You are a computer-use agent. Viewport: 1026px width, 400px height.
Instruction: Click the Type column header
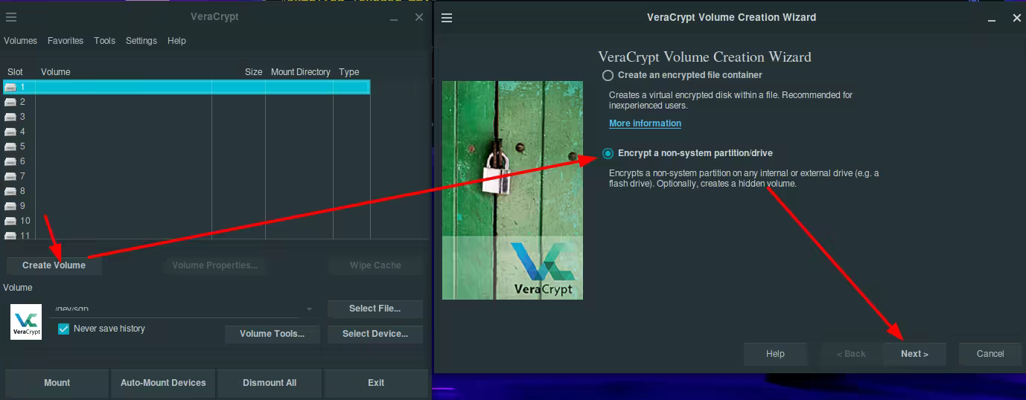tap(349, 72)
